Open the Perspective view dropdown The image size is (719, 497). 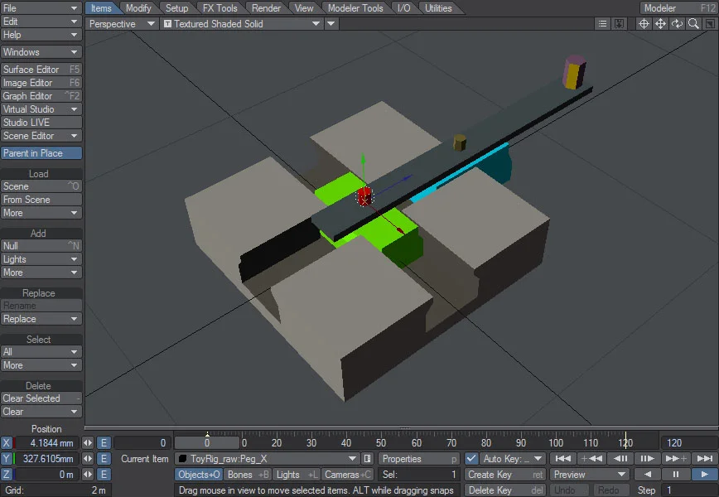[120, 24]
